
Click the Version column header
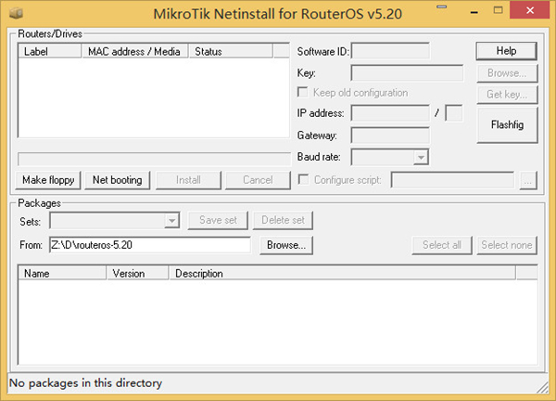tap(138, 274)
